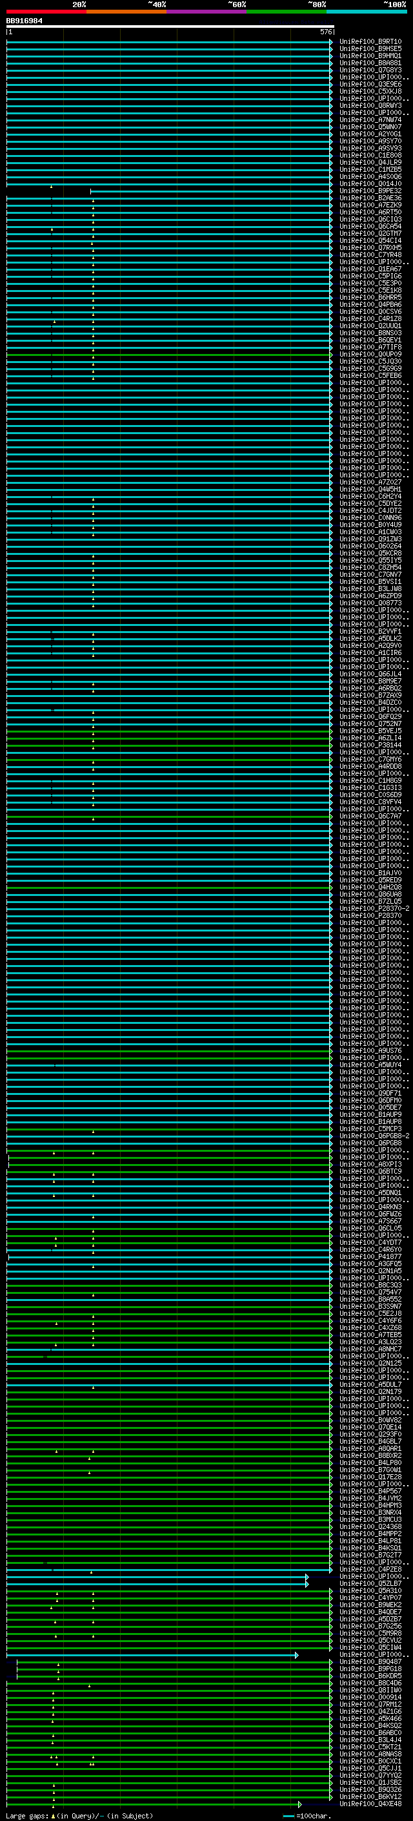
Task: Select hit UniRef100_A5K466
Action: (x=370, y=1718)
